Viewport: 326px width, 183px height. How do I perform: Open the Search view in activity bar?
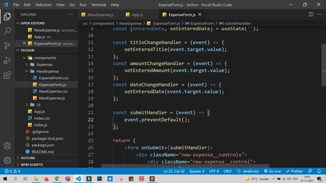click(x=7, y=31)
